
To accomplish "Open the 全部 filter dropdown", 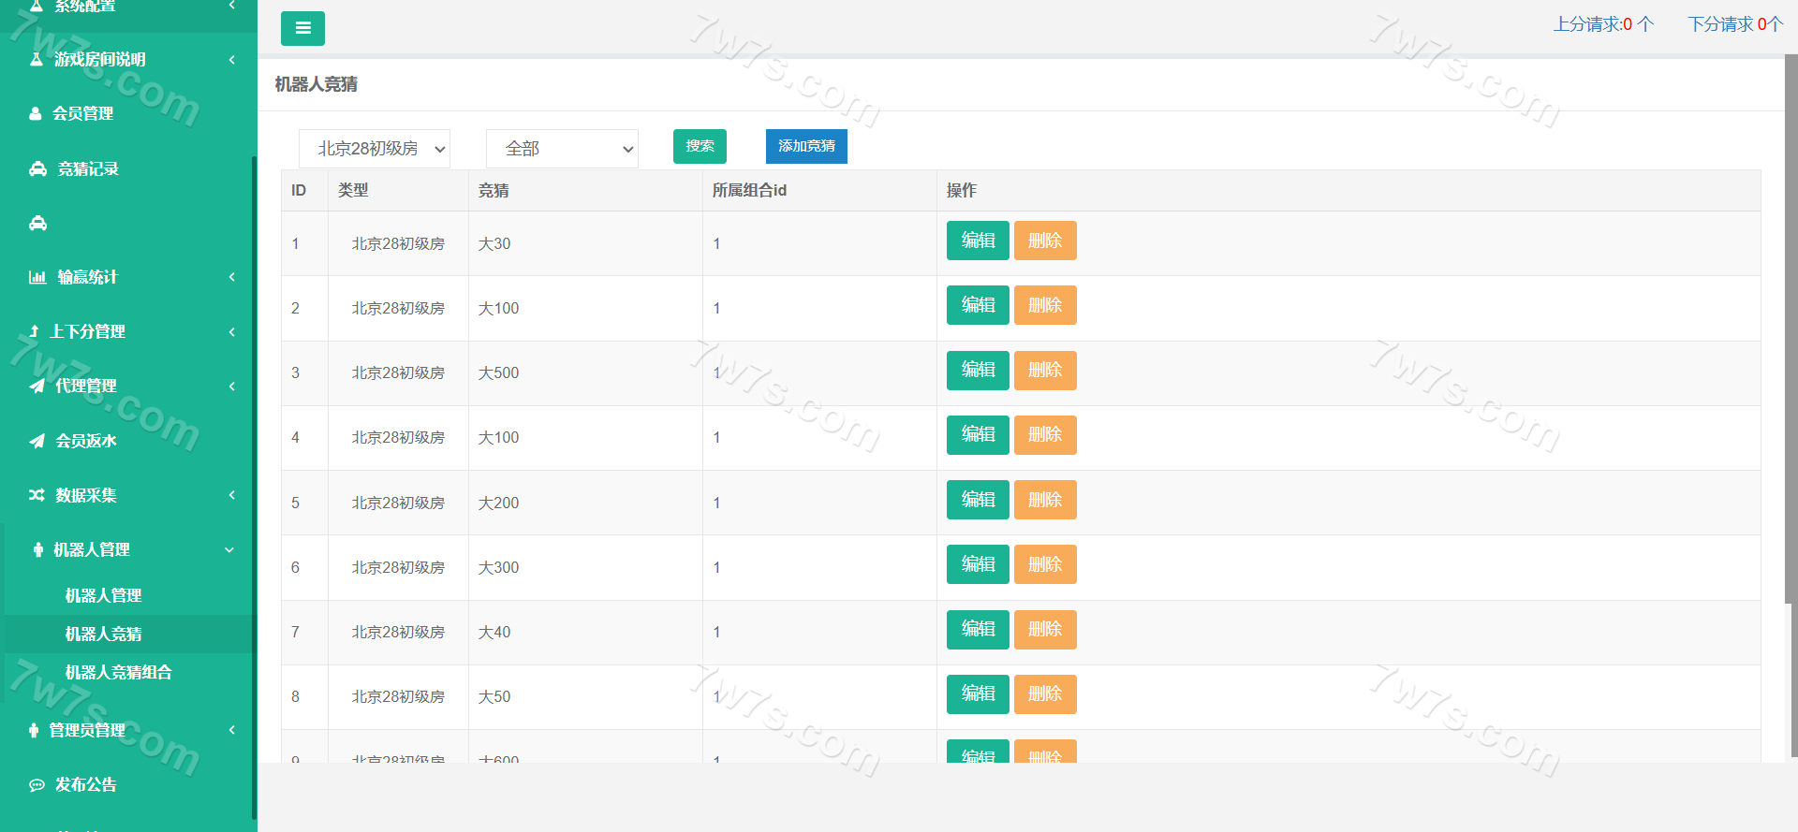I will pos(562,149).
